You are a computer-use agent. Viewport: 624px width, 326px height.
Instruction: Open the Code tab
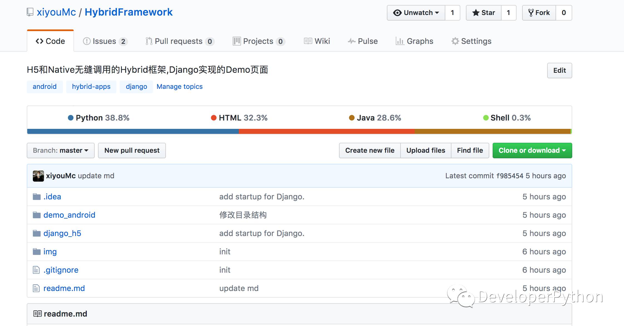tap(50, 41)
